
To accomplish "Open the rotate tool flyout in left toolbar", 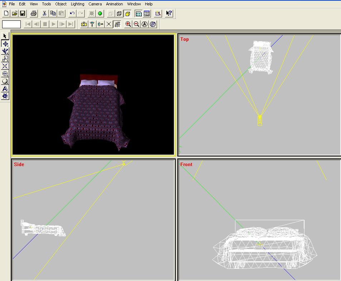I will coord(5,51).
